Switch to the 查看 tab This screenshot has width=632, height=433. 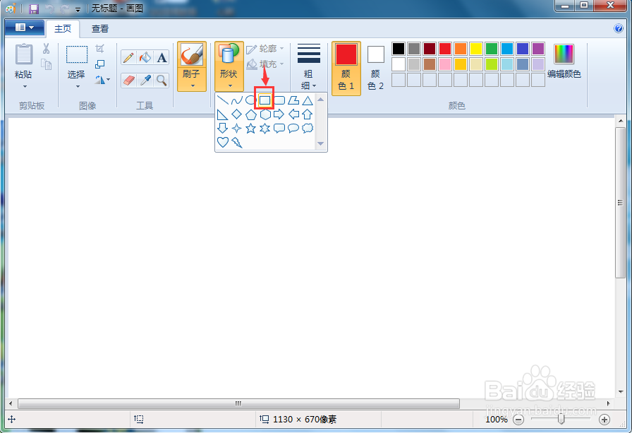pos(100,29)
